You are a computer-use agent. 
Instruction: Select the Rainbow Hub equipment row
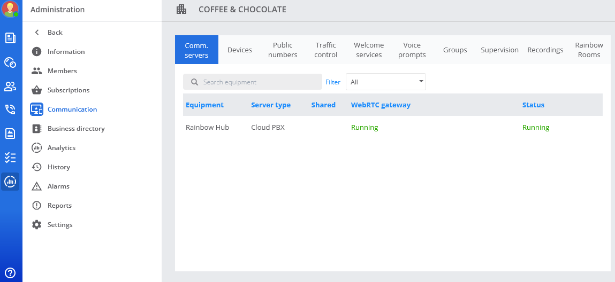click(207, 128)
